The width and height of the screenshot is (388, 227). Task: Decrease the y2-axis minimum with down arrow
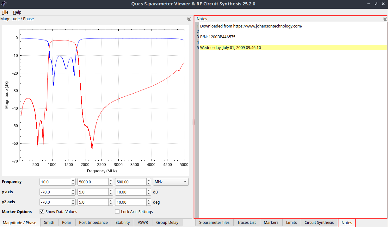coord(73,204)
